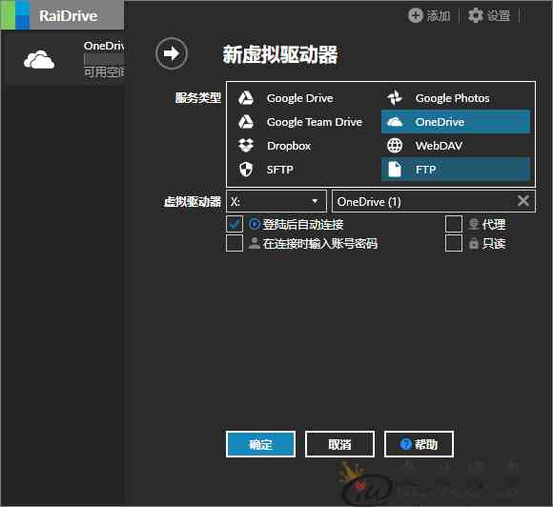
Task: Choose the Google Photos pinwheel icon
Action: [x=395, y=97]
